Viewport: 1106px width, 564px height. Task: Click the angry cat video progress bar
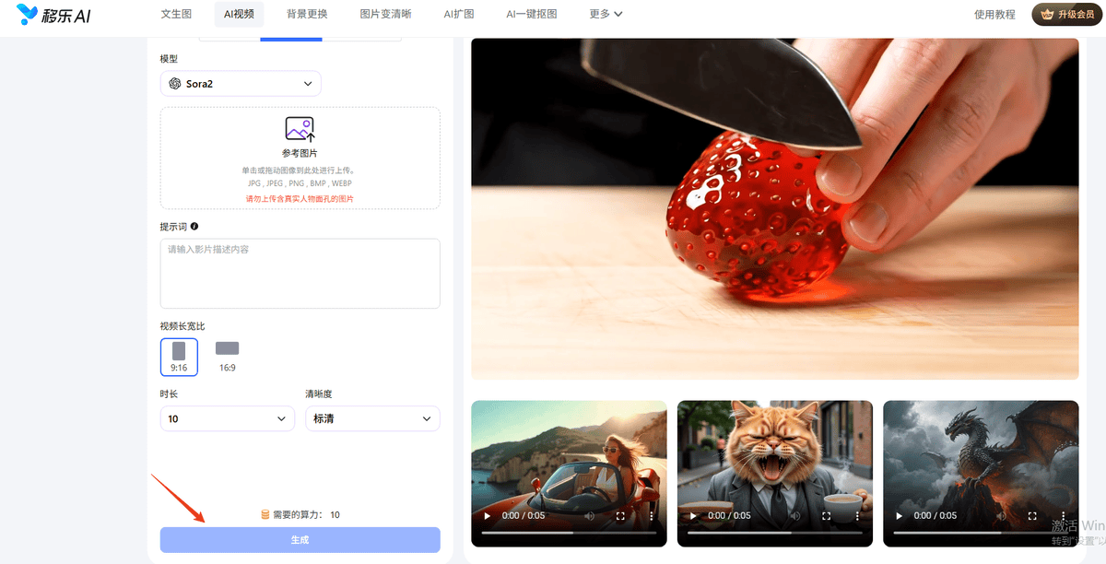(774, 533)
